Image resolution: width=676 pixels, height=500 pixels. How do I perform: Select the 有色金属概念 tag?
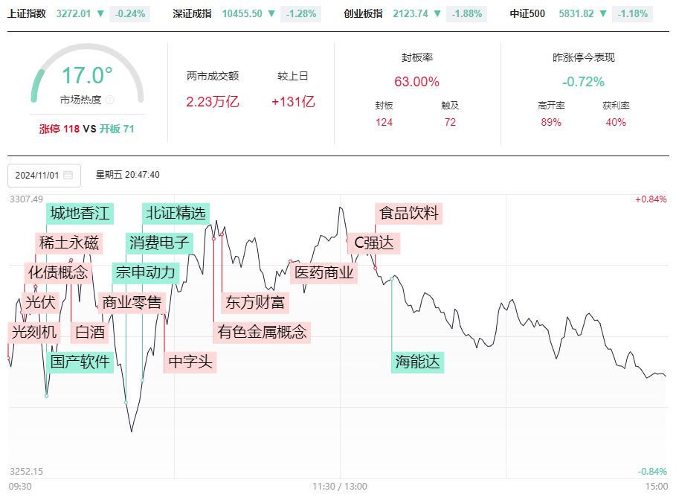pos(262,332)
